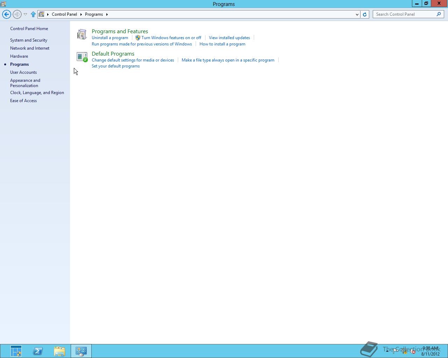The height and width of the screenshot is (358, 448).
Task: Click shield icon beside Turn Windows features
Action: [138, 38]
